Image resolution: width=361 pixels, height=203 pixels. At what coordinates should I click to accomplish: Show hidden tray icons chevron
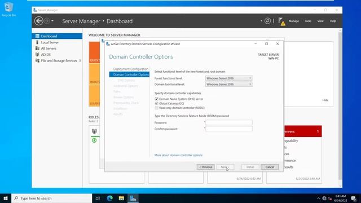pos(319,198)
